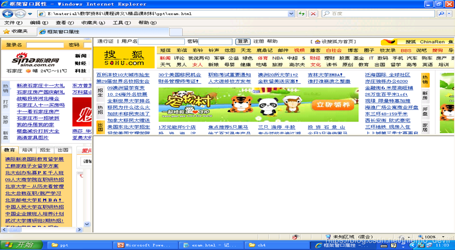
Task: Open the address bar history dropdown arrow
Action: [291, 14]
